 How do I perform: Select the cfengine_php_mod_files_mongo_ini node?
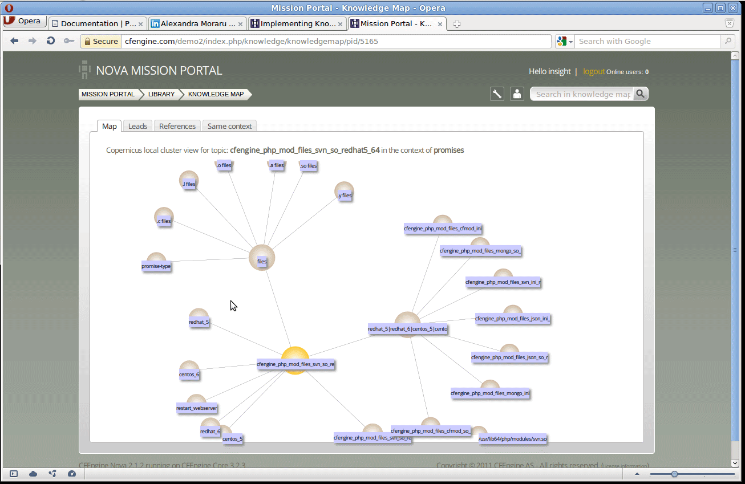(x=490, y=390)
